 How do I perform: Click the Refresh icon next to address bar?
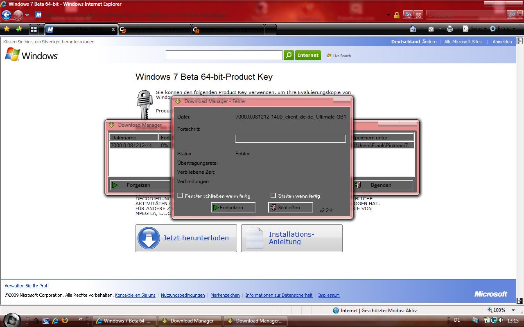(408, 15)
